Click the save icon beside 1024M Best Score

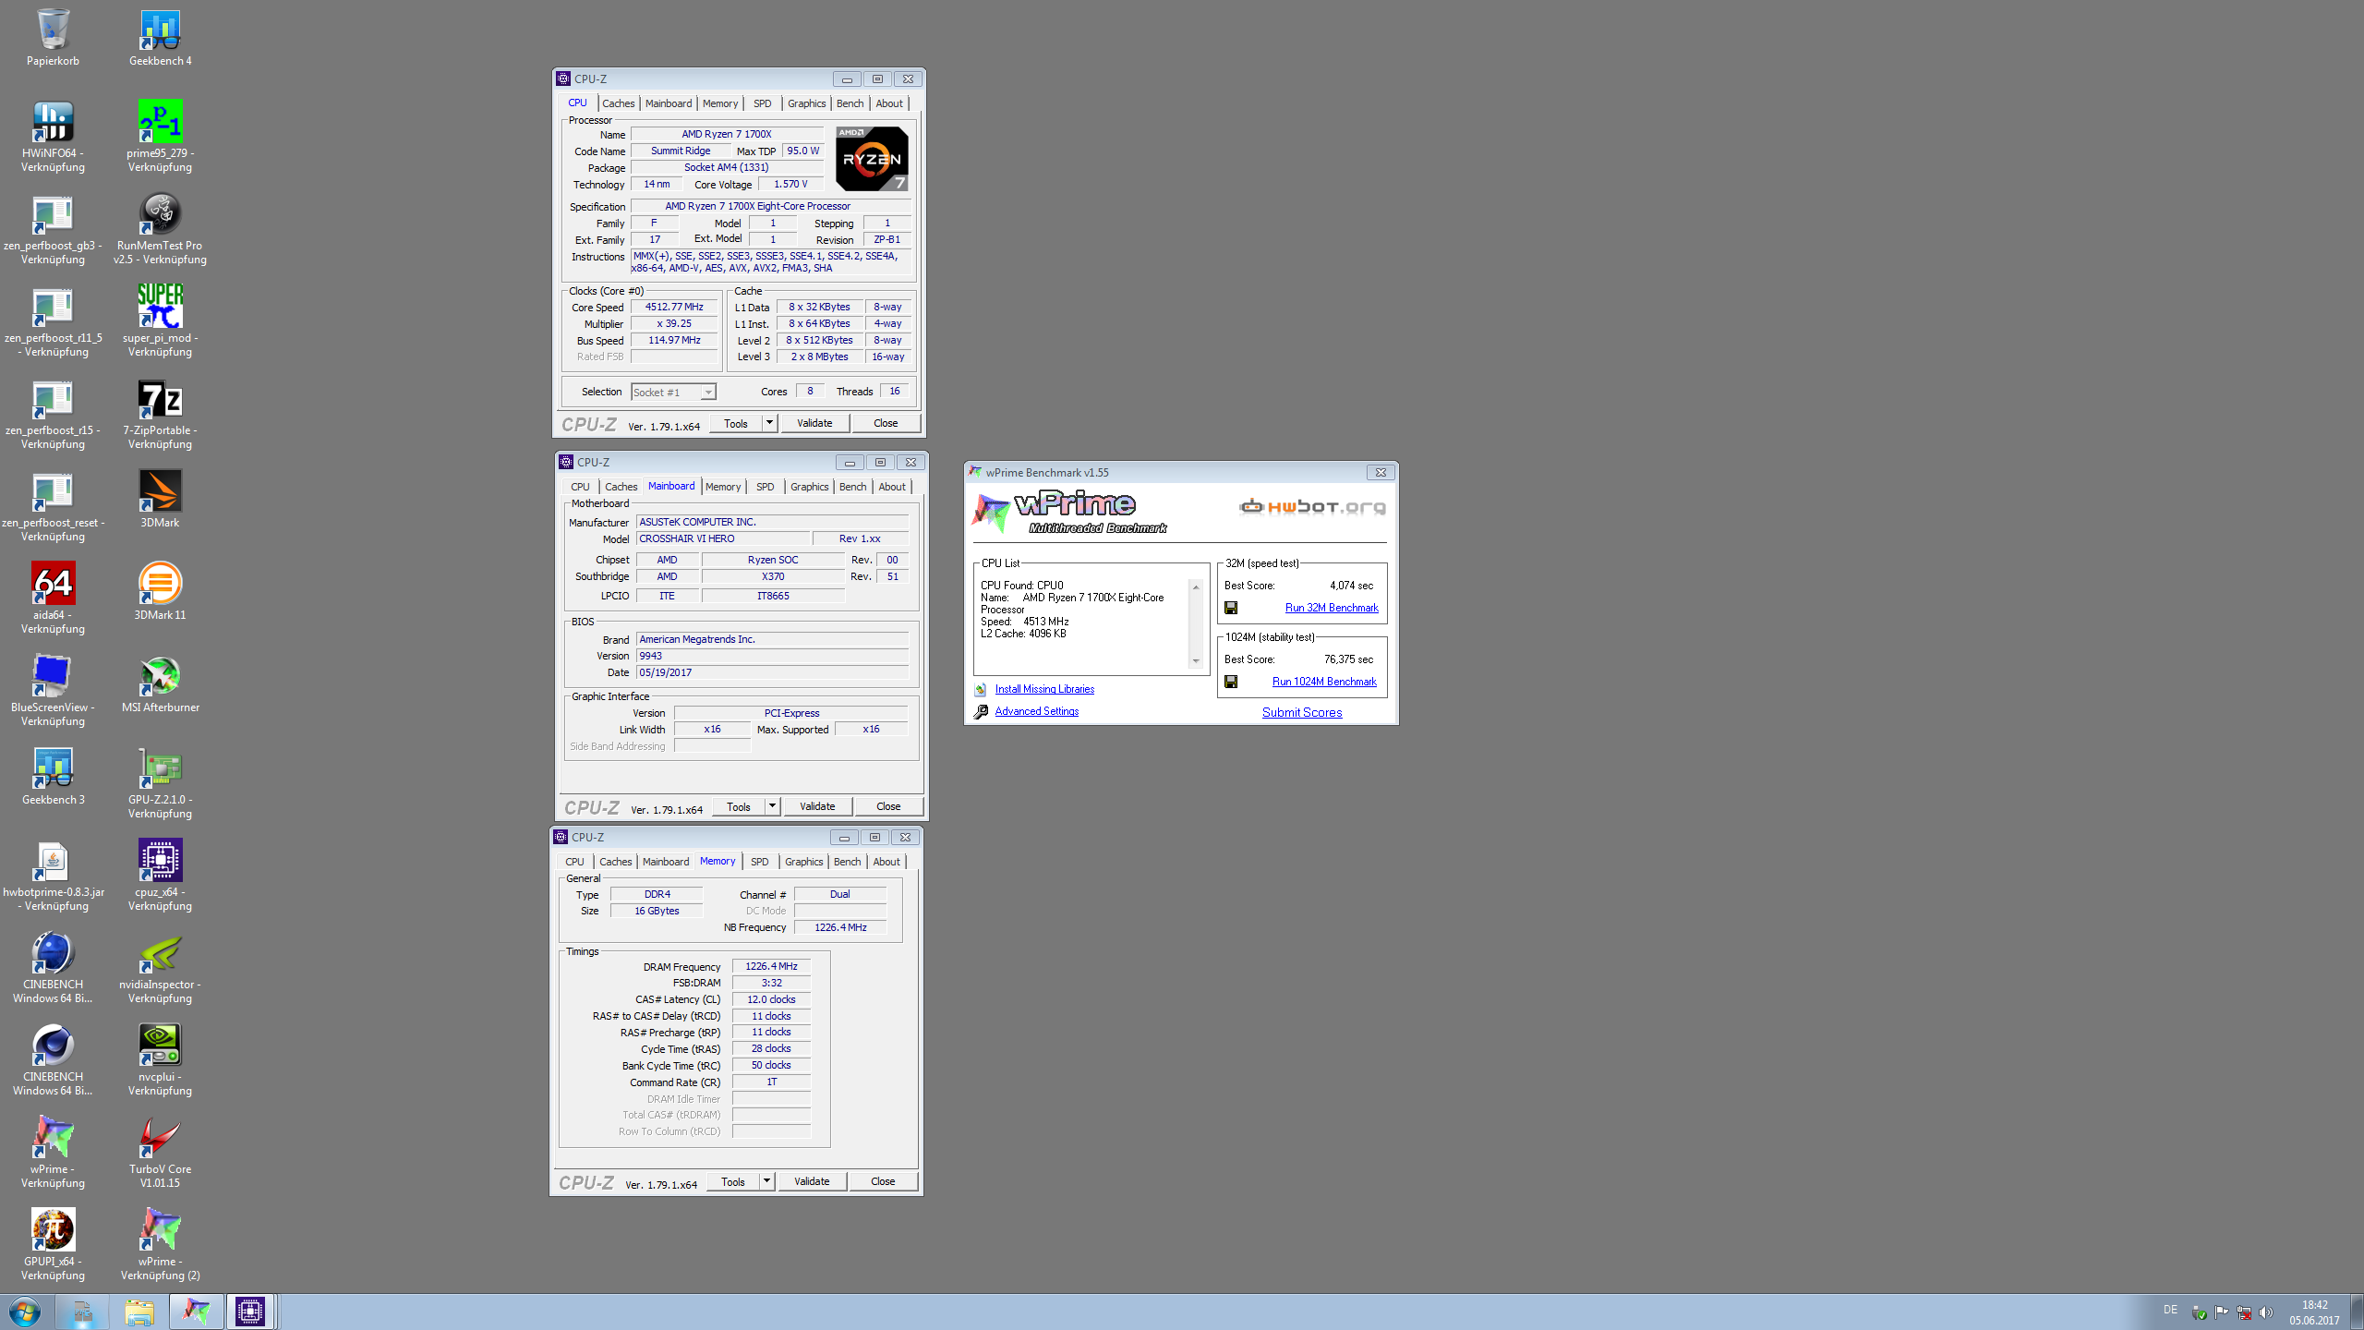point(1231,682)
